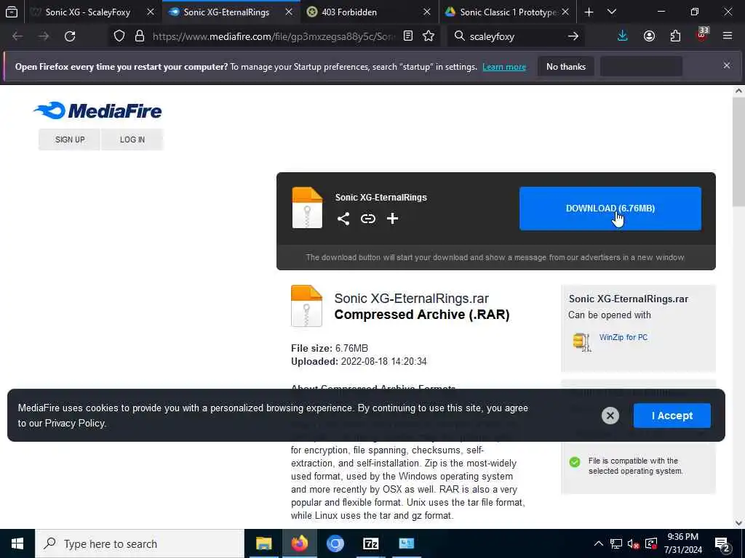The width and height of the screenshot is (745, 558).
Task: Open Windows Start menu
Action: pyautogui.click(x=17, y=543)
